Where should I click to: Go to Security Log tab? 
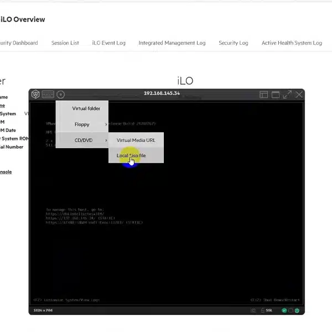tap(233, 43)
